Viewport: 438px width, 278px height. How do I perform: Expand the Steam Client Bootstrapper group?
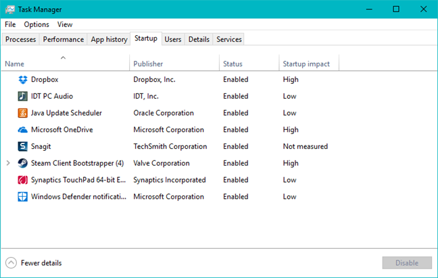pyautogui.click(x=8, y=163)
